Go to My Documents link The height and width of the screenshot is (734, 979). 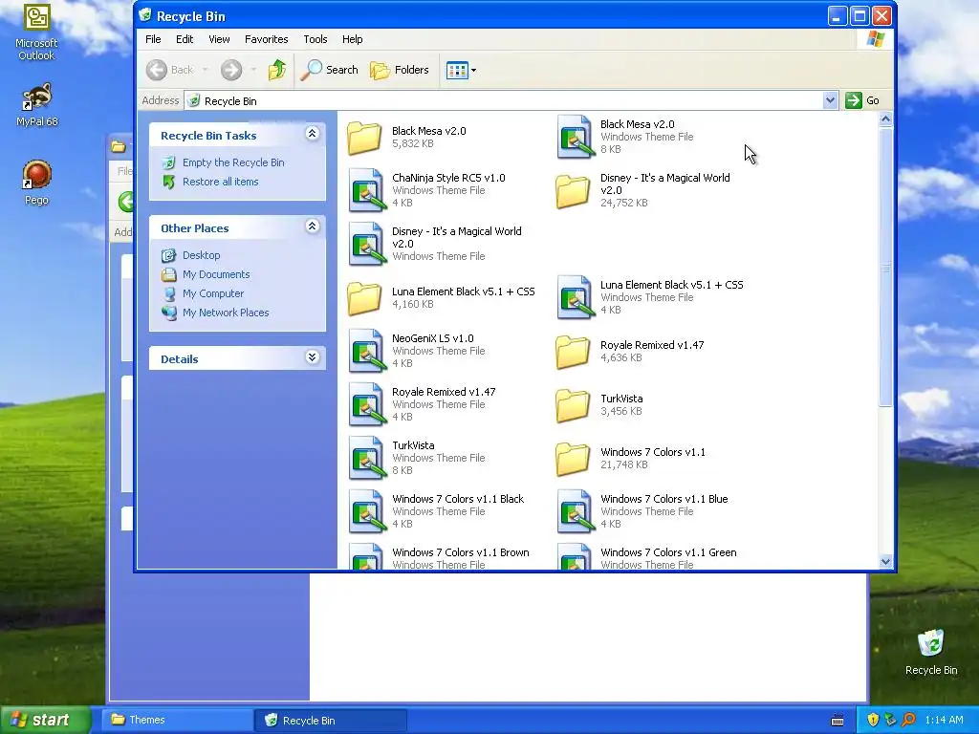pyautogui.click(x=216, y=274)
